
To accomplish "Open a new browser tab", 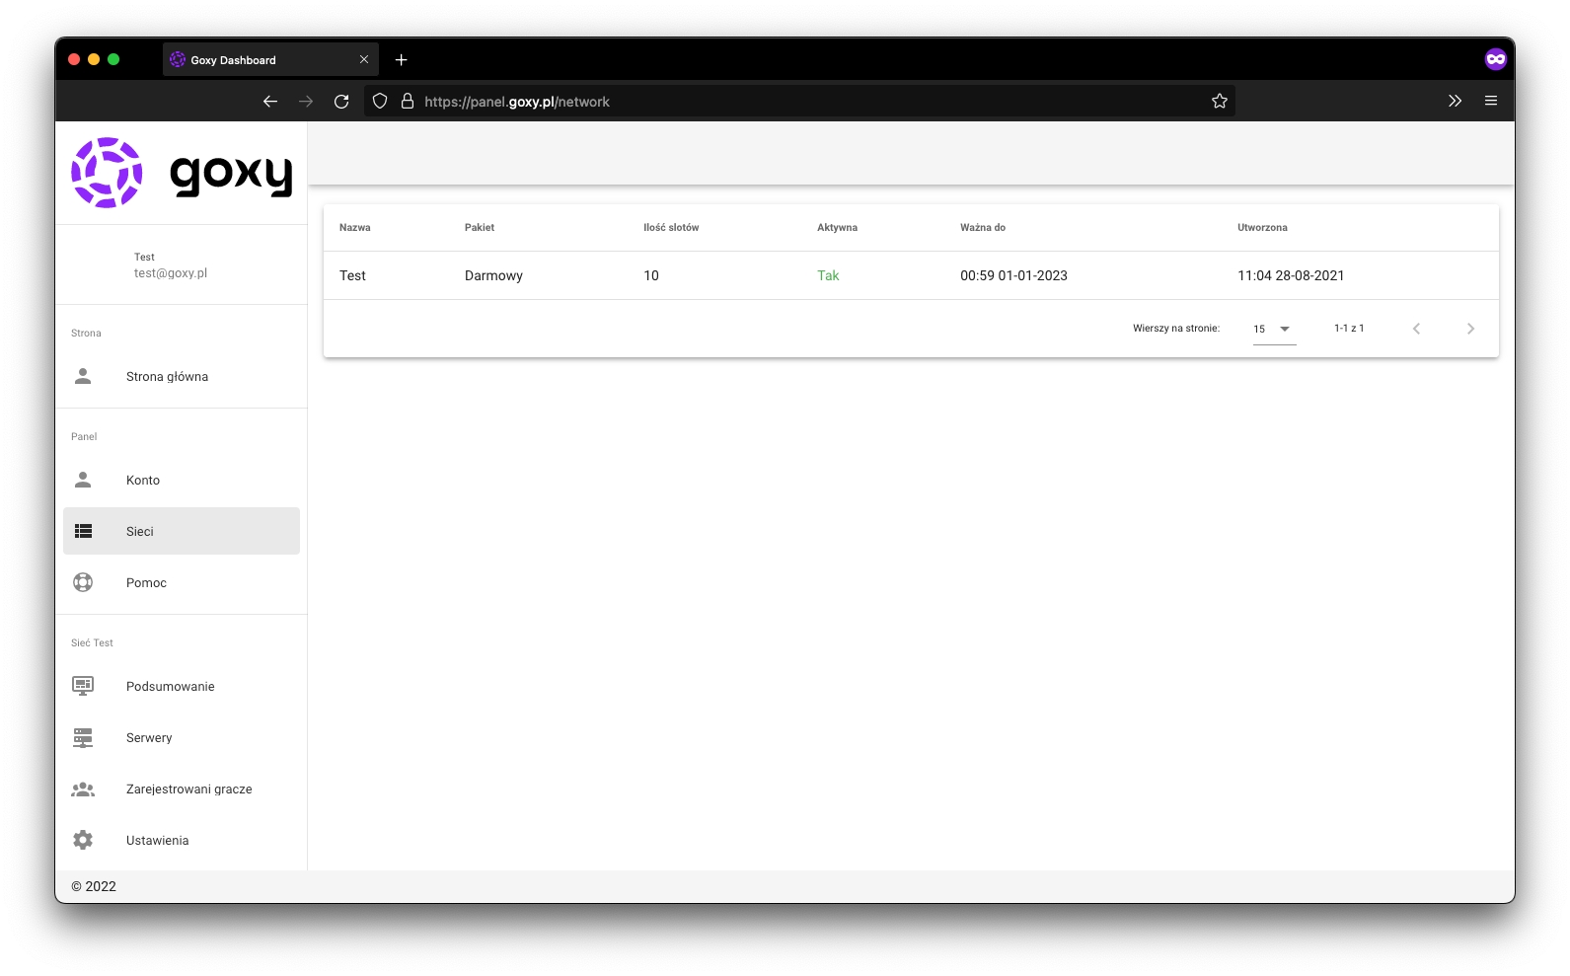I will click(402, 60).
